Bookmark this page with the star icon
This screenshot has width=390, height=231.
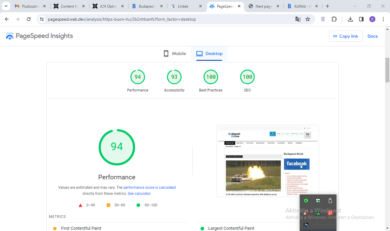(308, 19)
